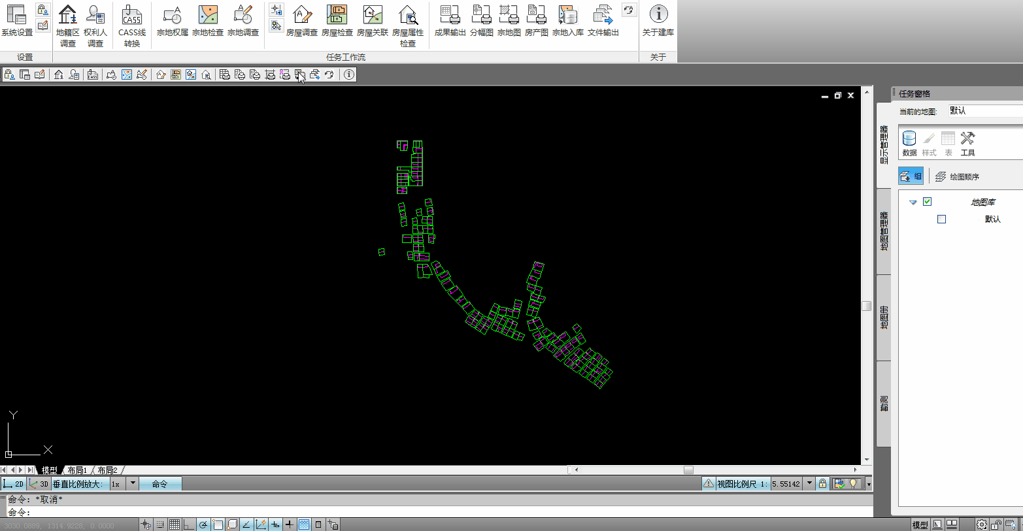Open the 视图比例尺 dropdown arrow
The height and width of the screenshot is (531, 1023).
[809, 484]
